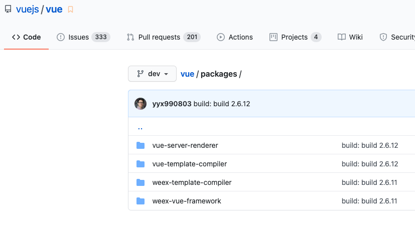The width and height of the screenshot is (415, 225).
Task: Open the dev branch dropdown
Action: (x=152, y=74)
